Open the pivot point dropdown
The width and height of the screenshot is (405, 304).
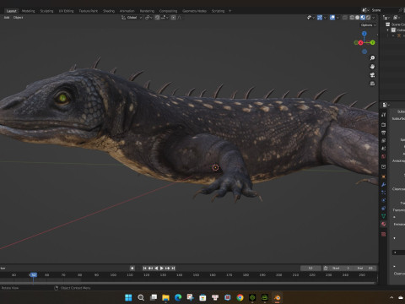[148, 18]
